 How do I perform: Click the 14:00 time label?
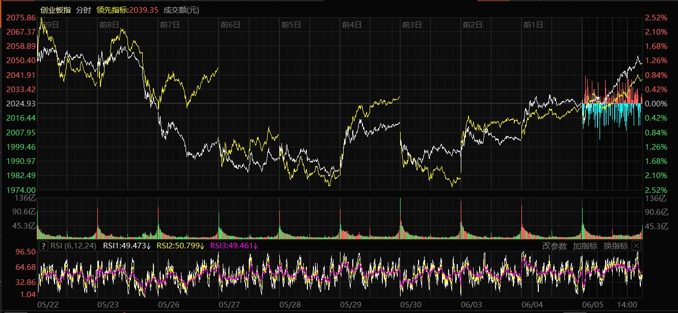[x=627, y=304]
